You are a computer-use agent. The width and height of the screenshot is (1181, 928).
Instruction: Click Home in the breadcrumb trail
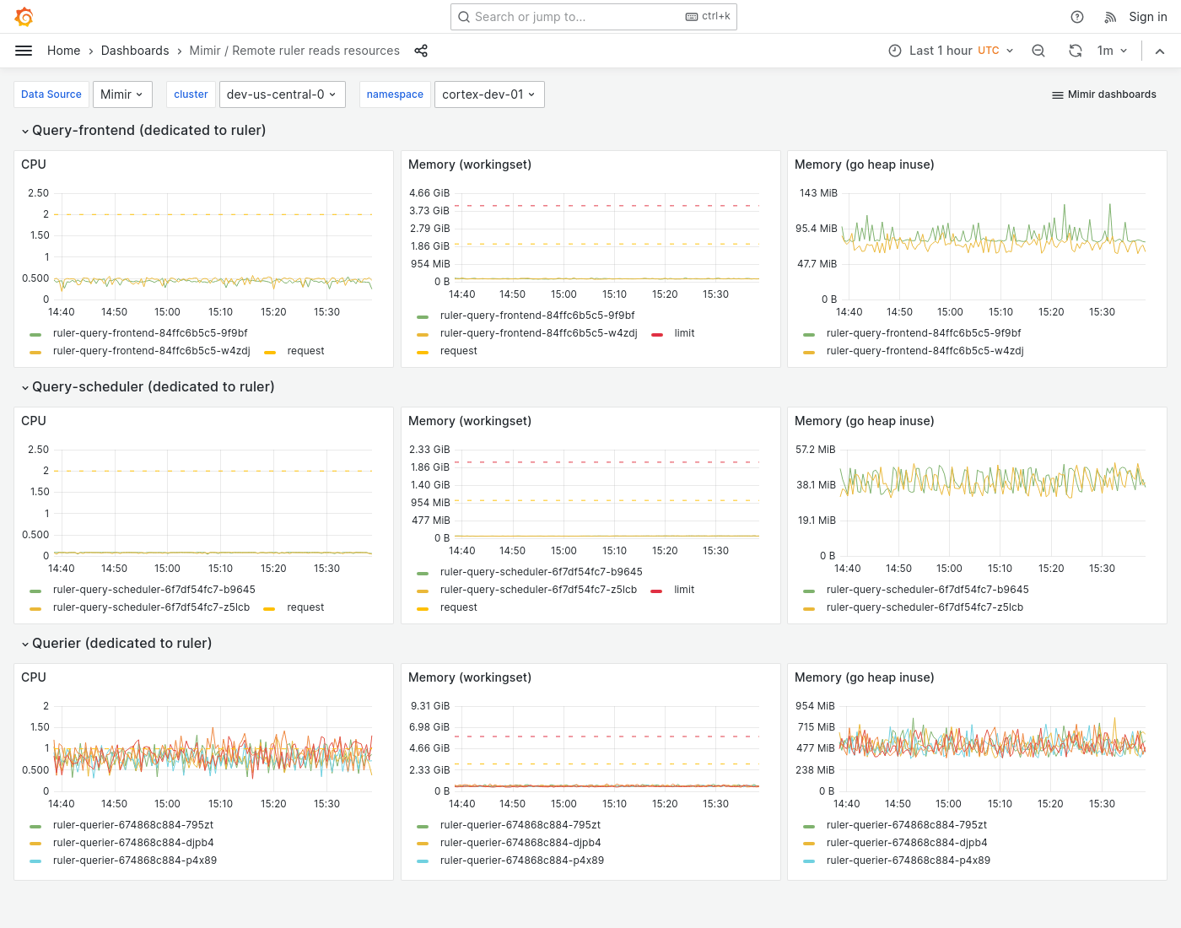63,51
